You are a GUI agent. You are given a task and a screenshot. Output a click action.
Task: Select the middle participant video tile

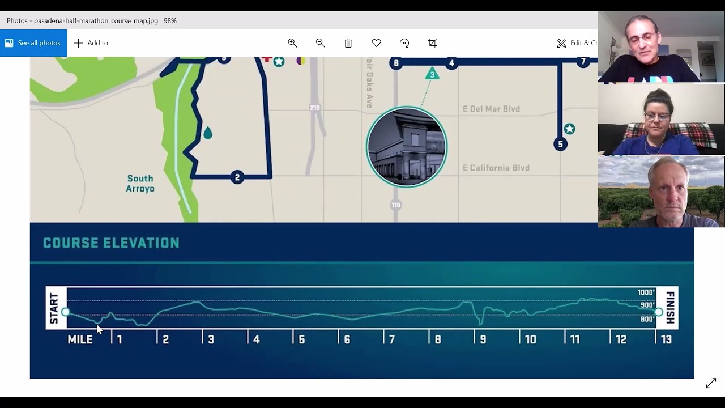(662, 120)
